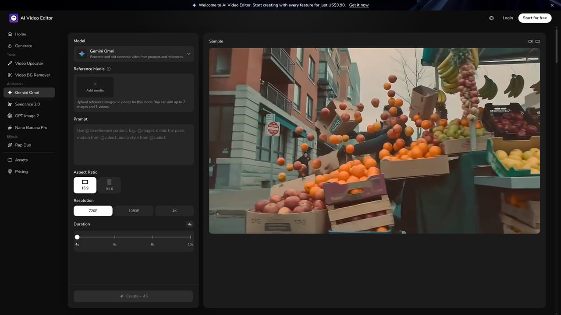Click the sample video preview

point(374,140)
